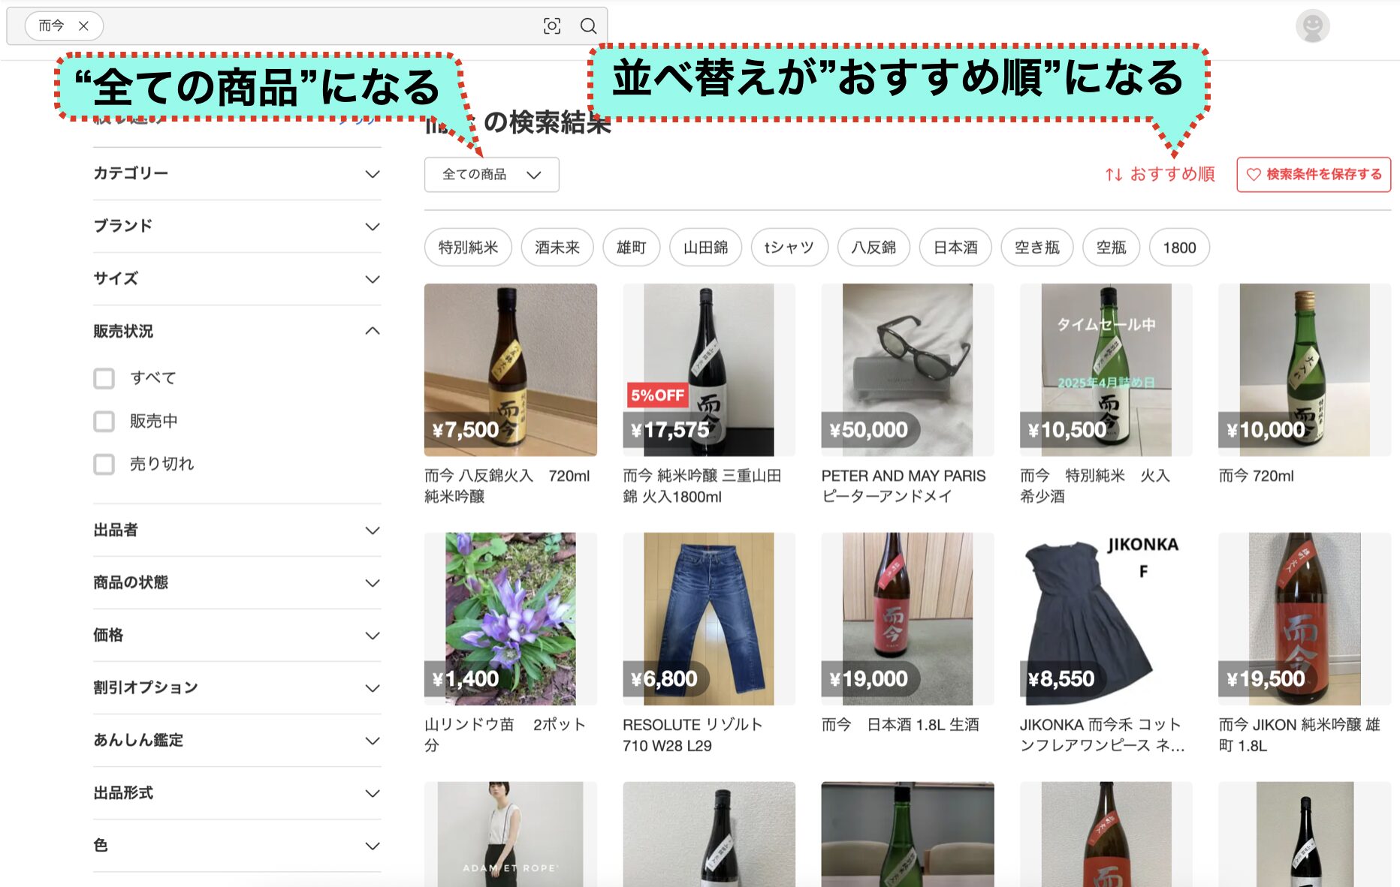Open the ¥19,000 sake listing thumbnail
The height and width of the screenshot is (887, 1400).
tap(907, 619)
